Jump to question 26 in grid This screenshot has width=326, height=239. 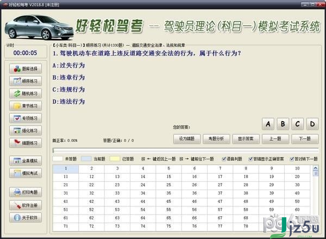point(195,185)
